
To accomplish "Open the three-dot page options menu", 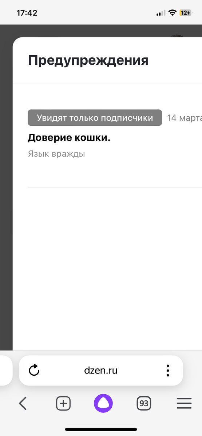I will click(168, 370).
